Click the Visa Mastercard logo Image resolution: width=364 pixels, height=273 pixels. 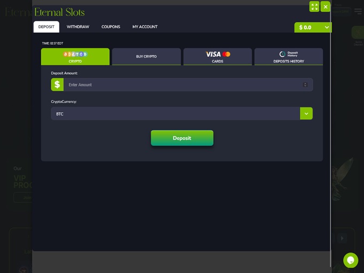pos(217,54)
